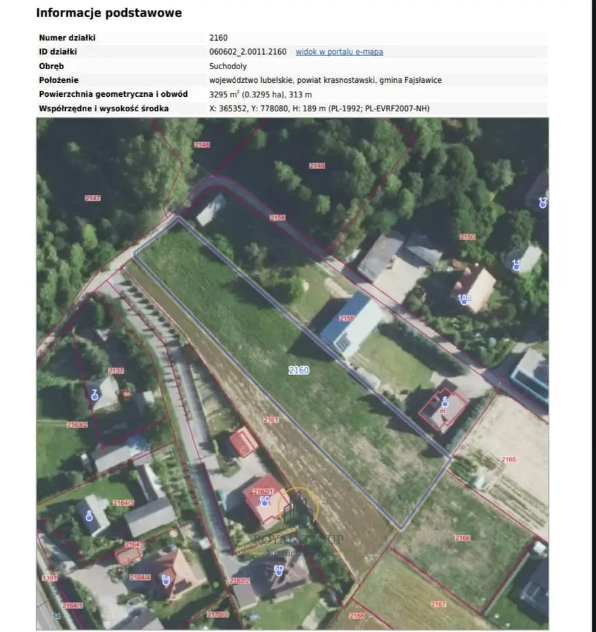Click parcel label 2162/1
Screen dimensions: 596x632
tap(262, 492)
